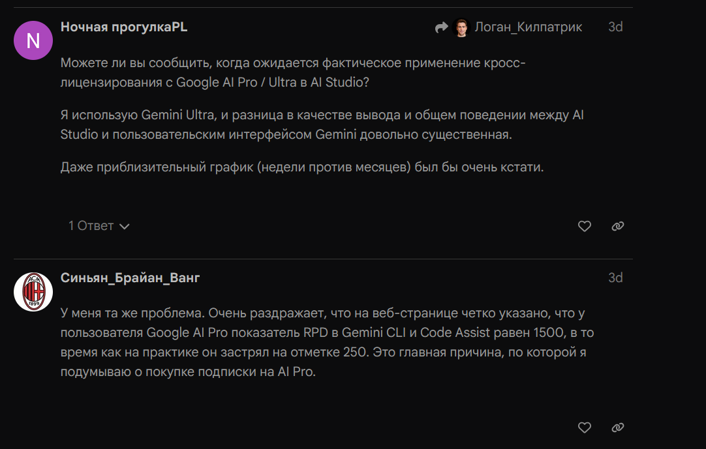Screen dimensions: 706x449
Task: Click the chevron next to "1 Ответ"
Action: pos(125,227)
